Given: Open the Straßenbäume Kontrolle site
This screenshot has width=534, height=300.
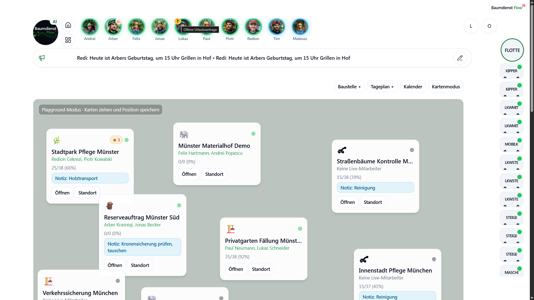Looking at the screenshot, I should (x=348, y=202).
